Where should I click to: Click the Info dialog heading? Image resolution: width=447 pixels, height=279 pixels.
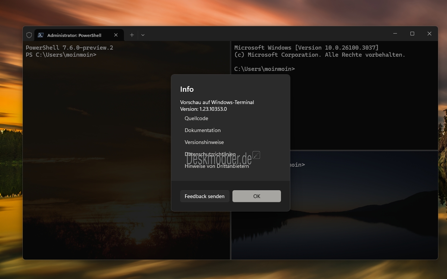point(187,89)
